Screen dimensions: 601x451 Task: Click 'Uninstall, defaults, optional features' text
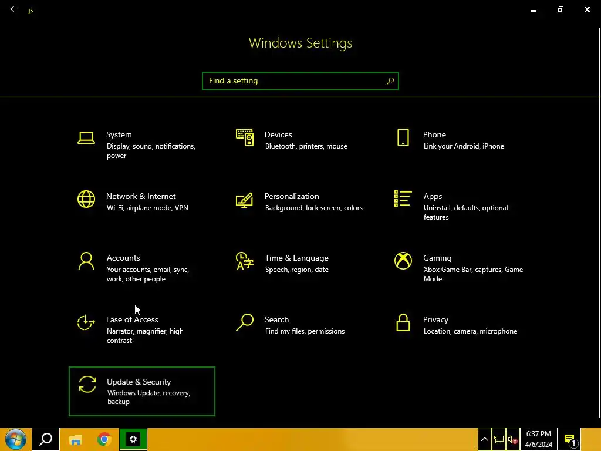click(x=465, y=213)
